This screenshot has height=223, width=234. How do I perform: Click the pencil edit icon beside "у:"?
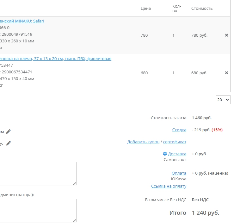[9, 143]
